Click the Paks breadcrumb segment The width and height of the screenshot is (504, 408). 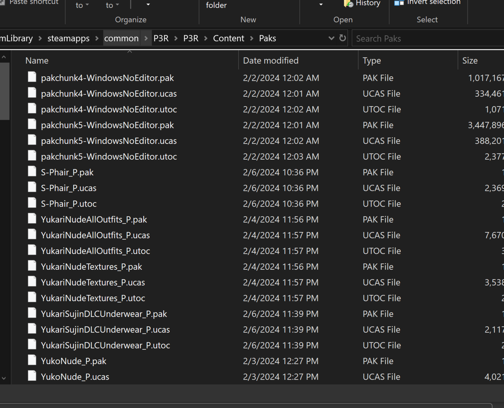click(x=268, y=38)
